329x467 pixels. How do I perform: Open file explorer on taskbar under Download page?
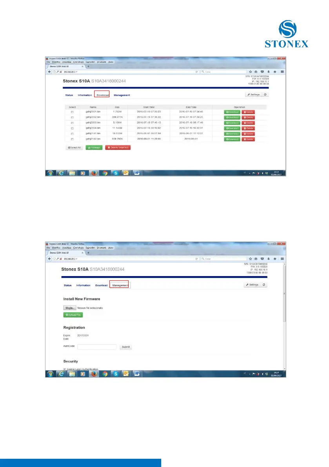point(72,173)
